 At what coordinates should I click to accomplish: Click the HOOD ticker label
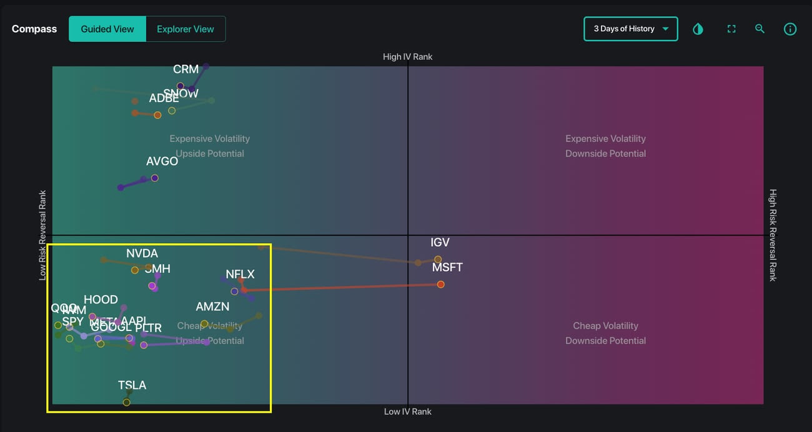[x=101, y=300]
